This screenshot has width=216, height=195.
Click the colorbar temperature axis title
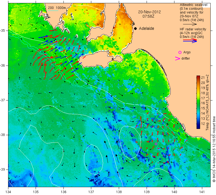(207, 102)
